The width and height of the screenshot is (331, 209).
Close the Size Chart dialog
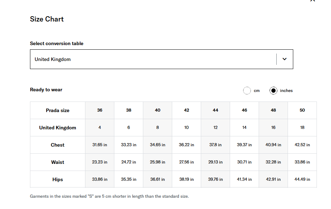tap(313, 1)
